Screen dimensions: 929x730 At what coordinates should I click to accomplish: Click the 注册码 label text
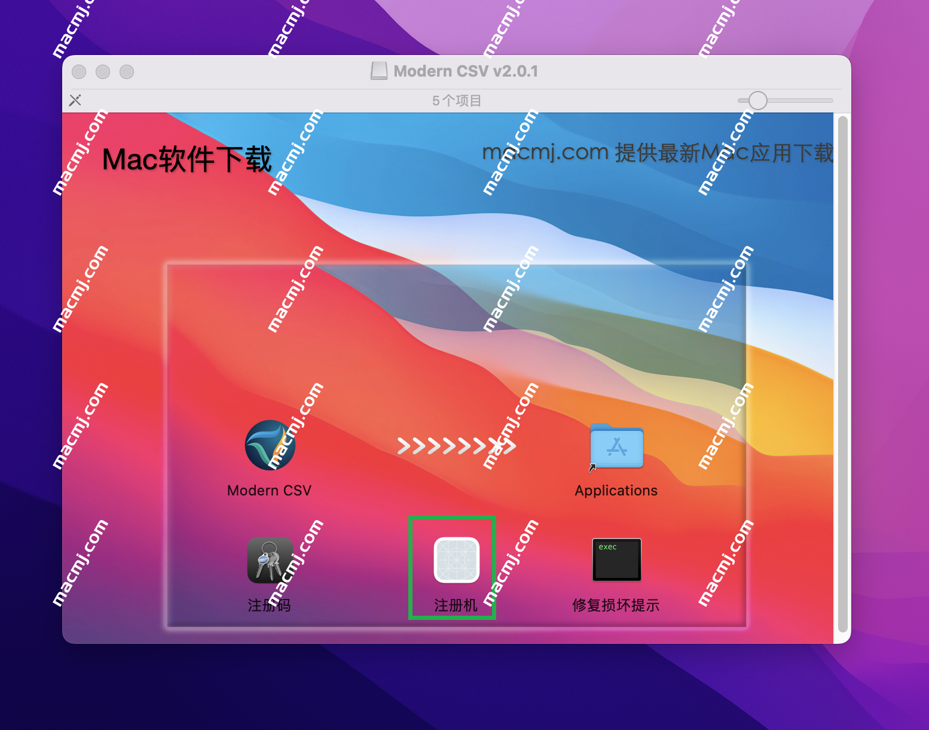coord(270,606)
